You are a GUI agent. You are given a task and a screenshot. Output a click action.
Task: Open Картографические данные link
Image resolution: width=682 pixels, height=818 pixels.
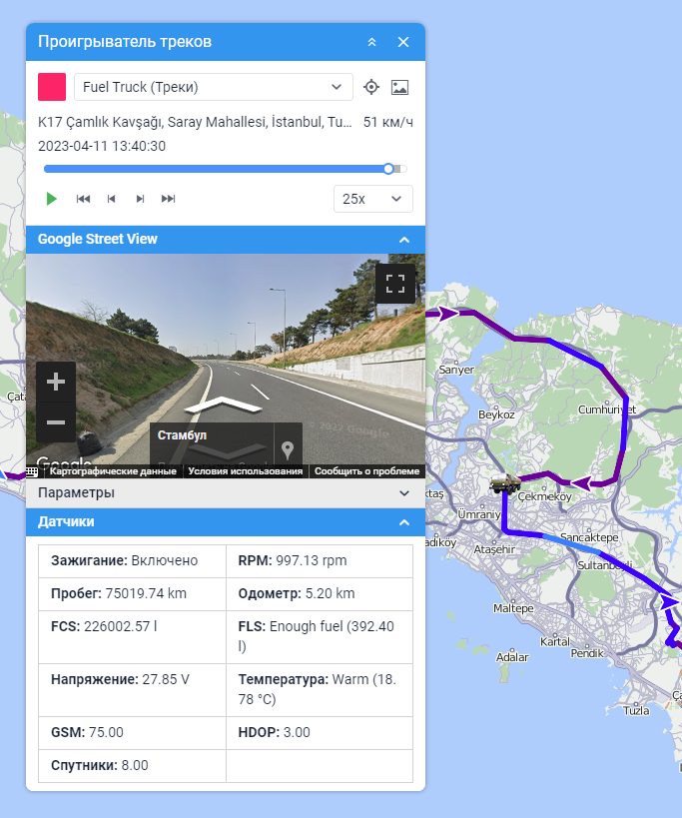point(113,471)
